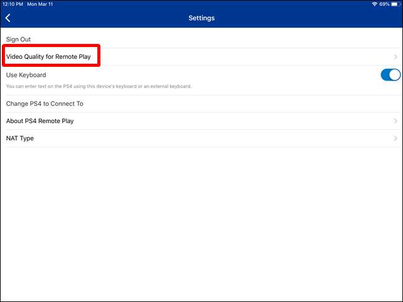
Task: Select Change PS4 to Connect To
Action: 45,104
